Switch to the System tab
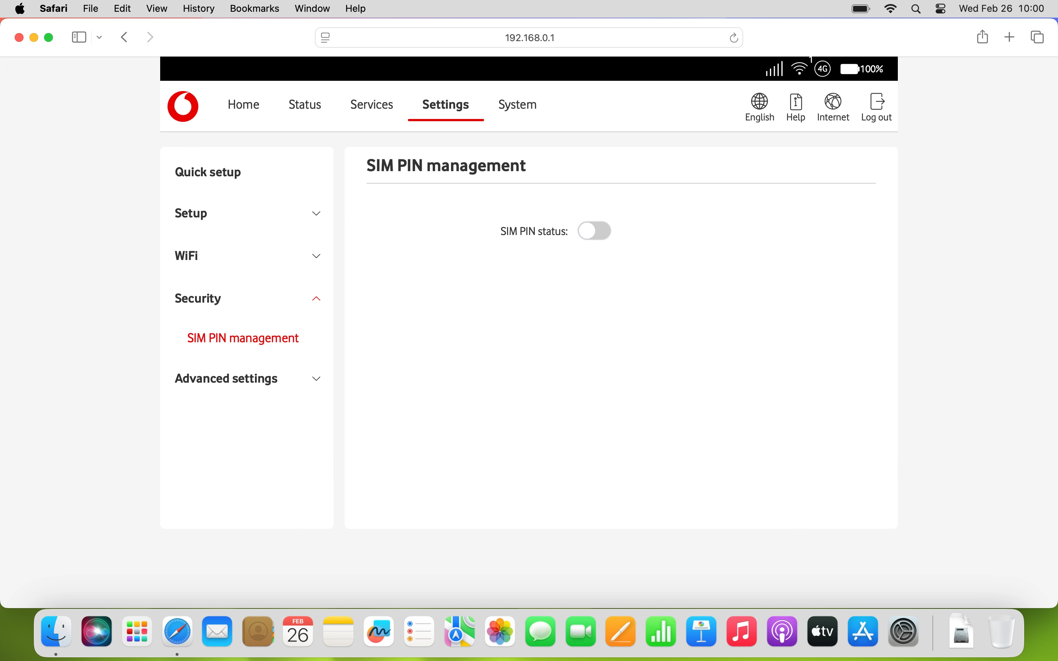This screenshot has height=661, width=1058. [x=517, y=105]
